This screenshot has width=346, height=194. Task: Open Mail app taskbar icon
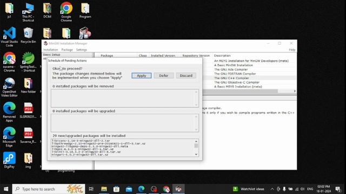[129, 189]
